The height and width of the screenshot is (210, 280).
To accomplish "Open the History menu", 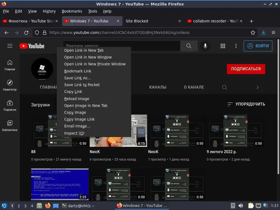I will (49, 11).
